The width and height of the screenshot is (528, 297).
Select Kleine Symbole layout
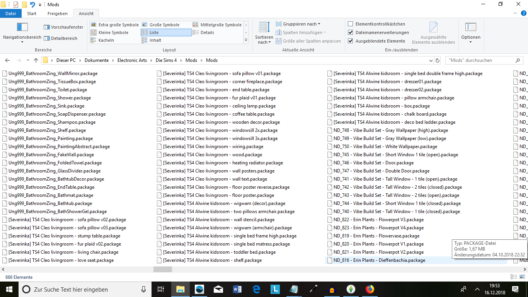click(109, 32)
